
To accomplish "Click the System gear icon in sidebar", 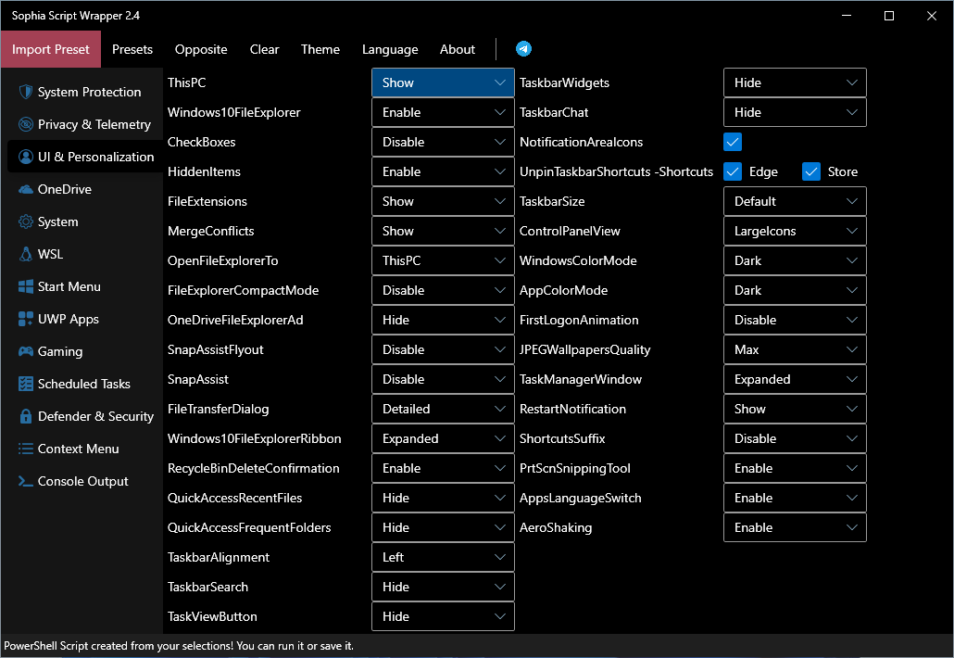I will (x=26, y=221).
